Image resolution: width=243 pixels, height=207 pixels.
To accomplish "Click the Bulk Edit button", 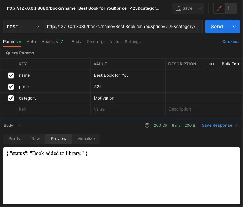I will coord(230,64).
